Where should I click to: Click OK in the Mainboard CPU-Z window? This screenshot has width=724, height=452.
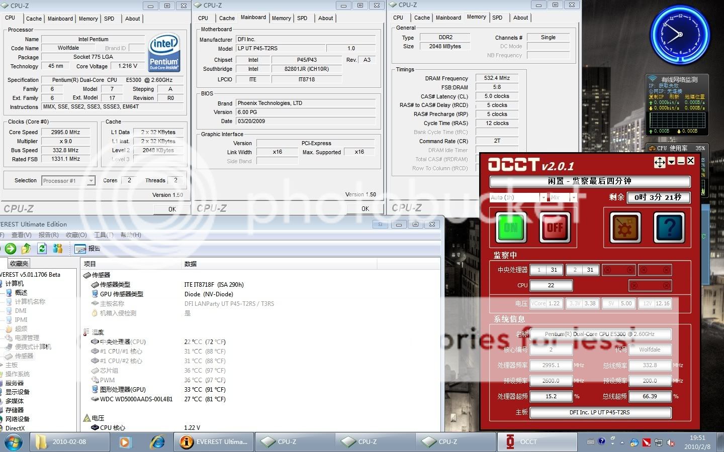(x=365, y=209)
